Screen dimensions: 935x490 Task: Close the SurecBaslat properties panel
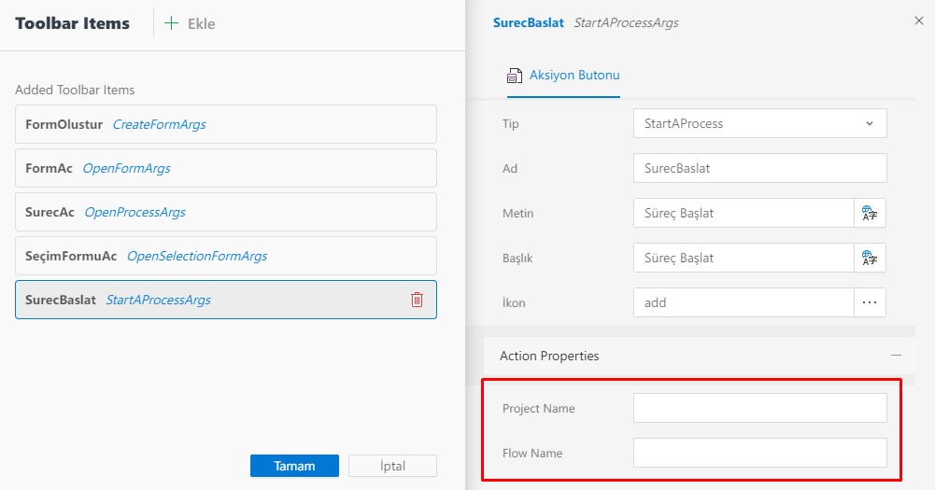pyautogui.click(x=918, y=21)
